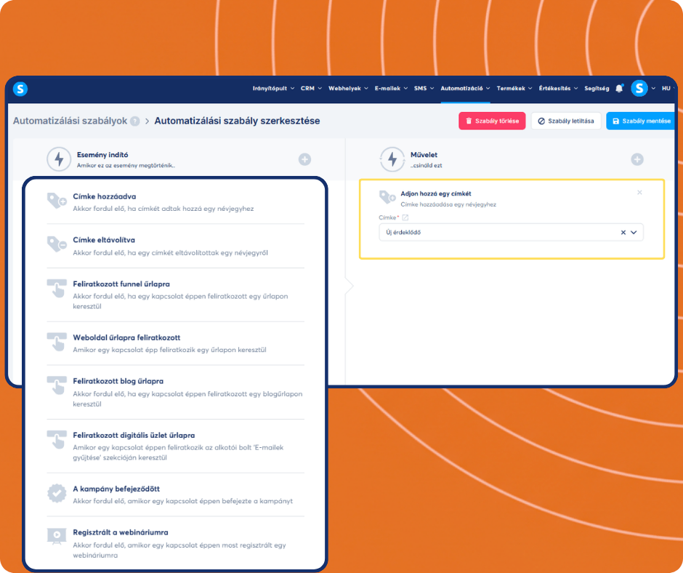Image resolution: width=683 pixels, height=573 pixels.
Task: Clear the selected Új érdeklődő tag
Action: 623,233
